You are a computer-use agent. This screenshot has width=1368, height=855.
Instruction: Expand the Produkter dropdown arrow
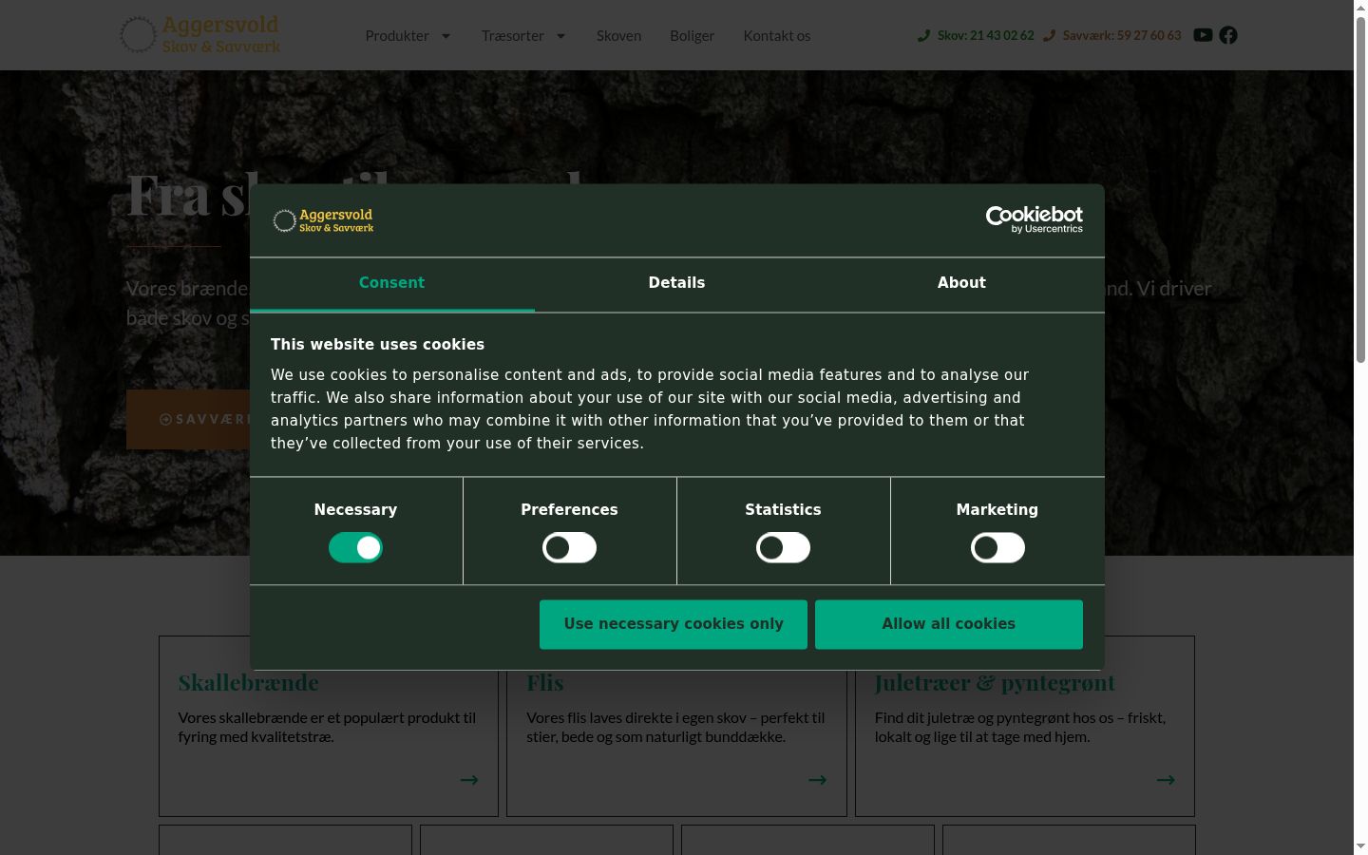tap(446, 36)
